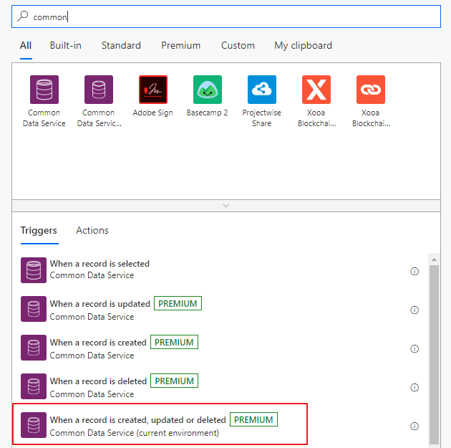Select the first Common Data Service connector
Image resolution: width=451 pixels, height=448 pixels.
pyautogui.click(x=44, y=90)
